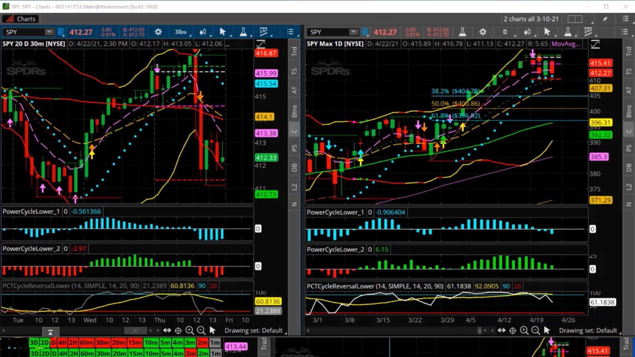Viewport: 635px width, 357px height.
Task: Click the 416.87 red price label on left chart
Action: (x=266, y=53)
